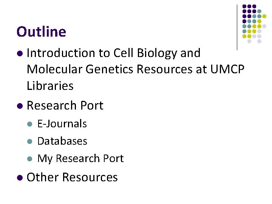Click the "Other Resources" item
Image resolution: width=272 pixels, height=204 pixels.
click(x=72, y=178)
